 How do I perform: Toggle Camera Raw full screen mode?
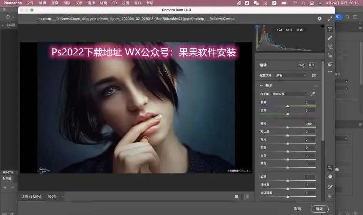(x=330, y=19)
